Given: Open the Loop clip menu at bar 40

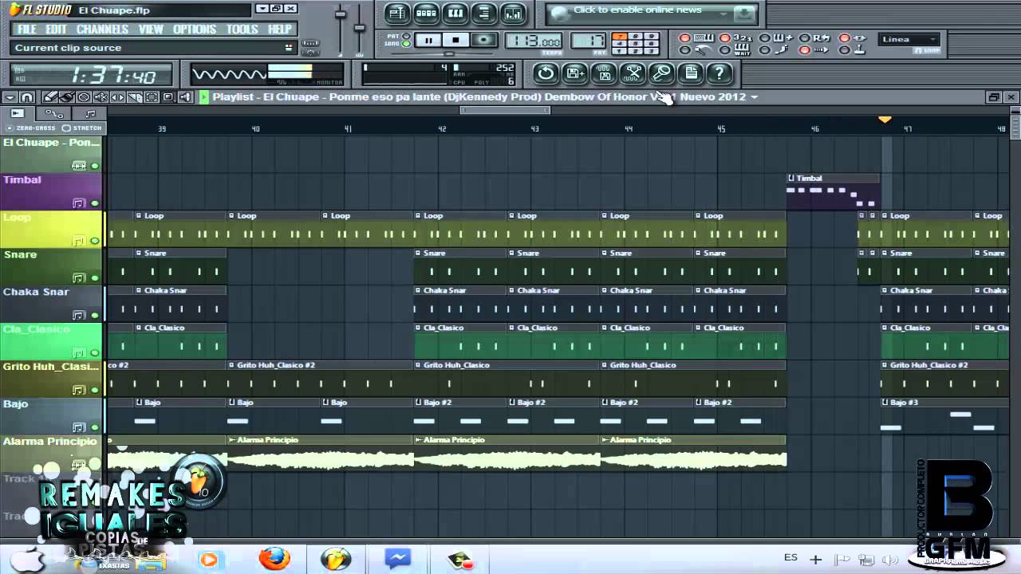Looking at the screenshot, I should pos(231,215).
